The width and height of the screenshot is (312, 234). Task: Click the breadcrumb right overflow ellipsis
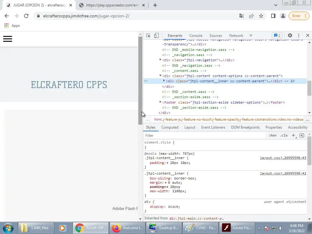coord(308,120)
